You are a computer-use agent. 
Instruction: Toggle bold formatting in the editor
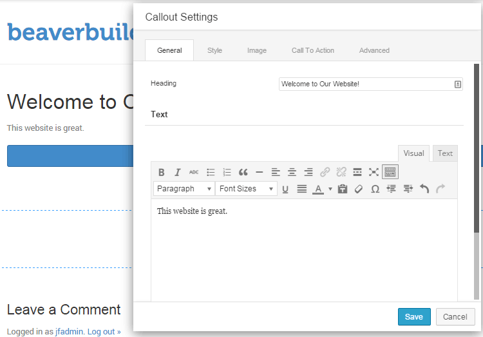[x=161, y=172]
